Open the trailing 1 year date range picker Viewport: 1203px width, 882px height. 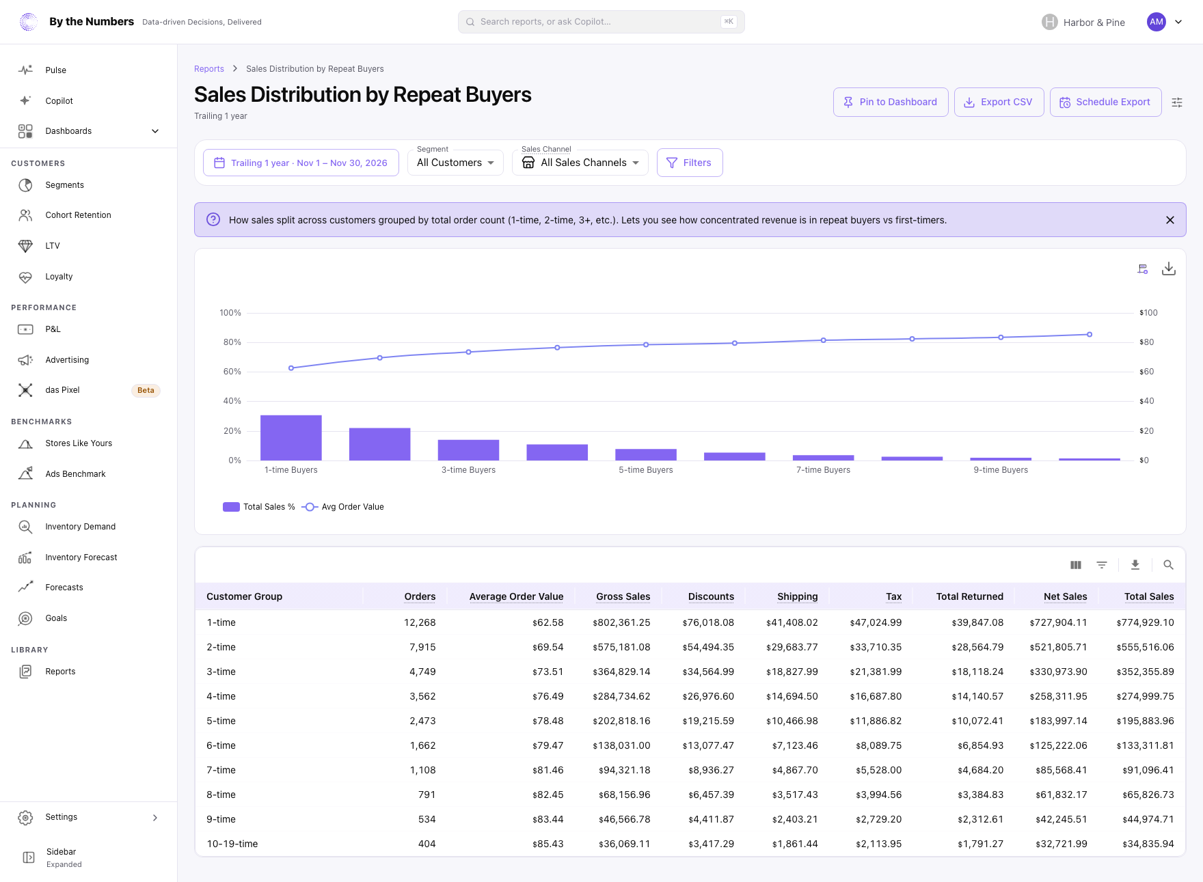[x=301, y=163]
